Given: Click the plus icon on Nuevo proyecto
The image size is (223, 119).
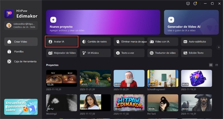Looking at the screenshot, I should [x=53, y=20].
